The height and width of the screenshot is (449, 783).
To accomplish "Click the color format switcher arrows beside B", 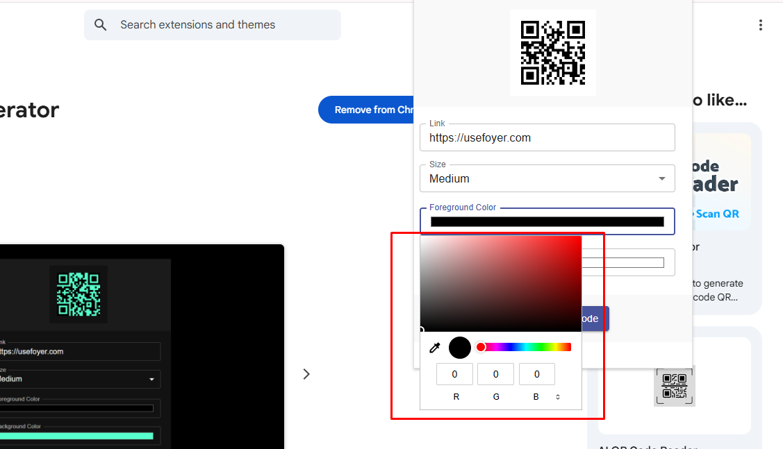I will click(x=559, y=396).
